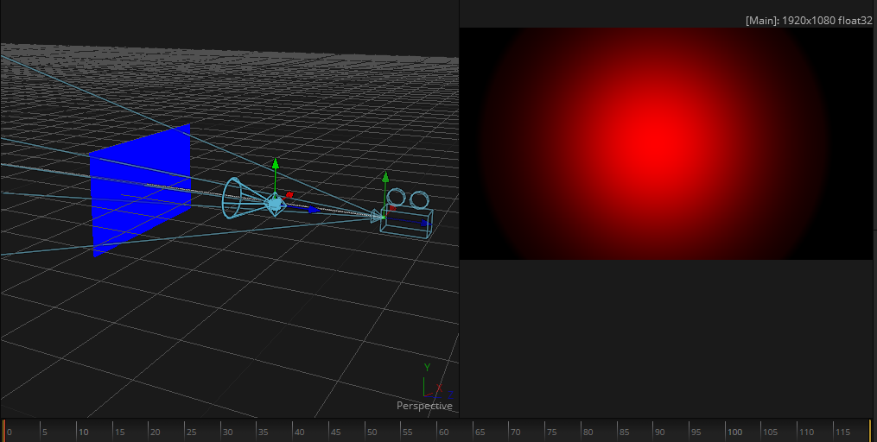Jump to frame 85 on the time ruler
The image size is (877, 442).
(624, 432)
